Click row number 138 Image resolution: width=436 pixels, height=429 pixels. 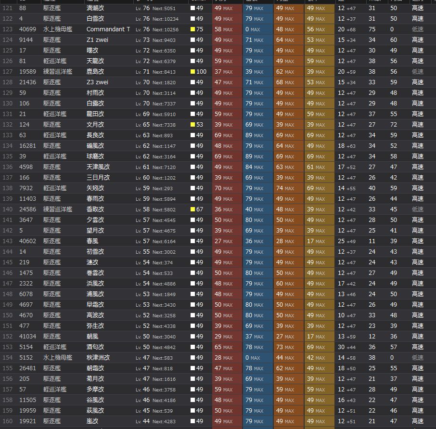[8, 188]
